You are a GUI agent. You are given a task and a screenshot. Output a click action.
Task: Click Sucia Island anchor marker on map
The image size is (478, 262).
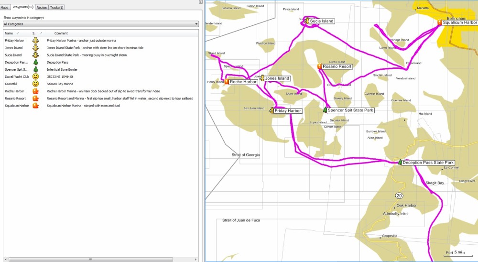(307, 21)
